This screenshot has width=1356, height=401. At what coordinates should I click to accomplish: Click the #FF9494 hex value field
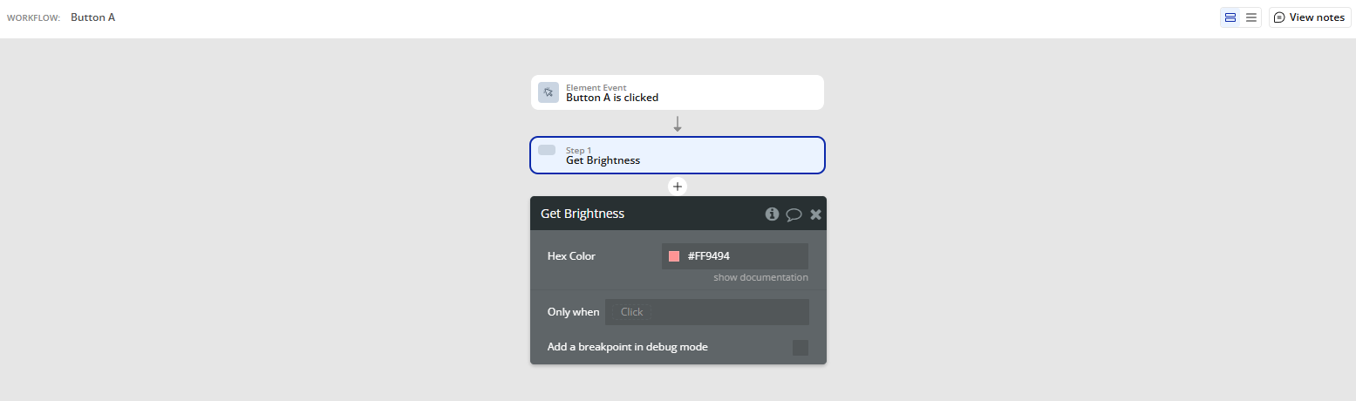coord(741,256)
